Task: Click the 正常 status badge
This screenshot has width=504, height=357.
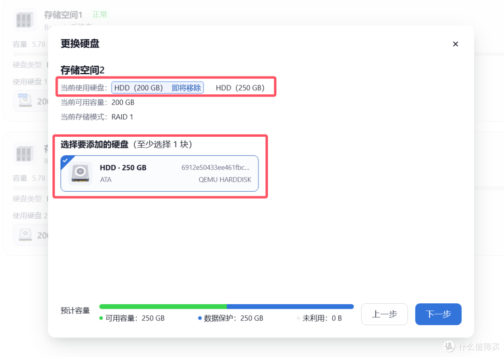Action: point(99,14)
